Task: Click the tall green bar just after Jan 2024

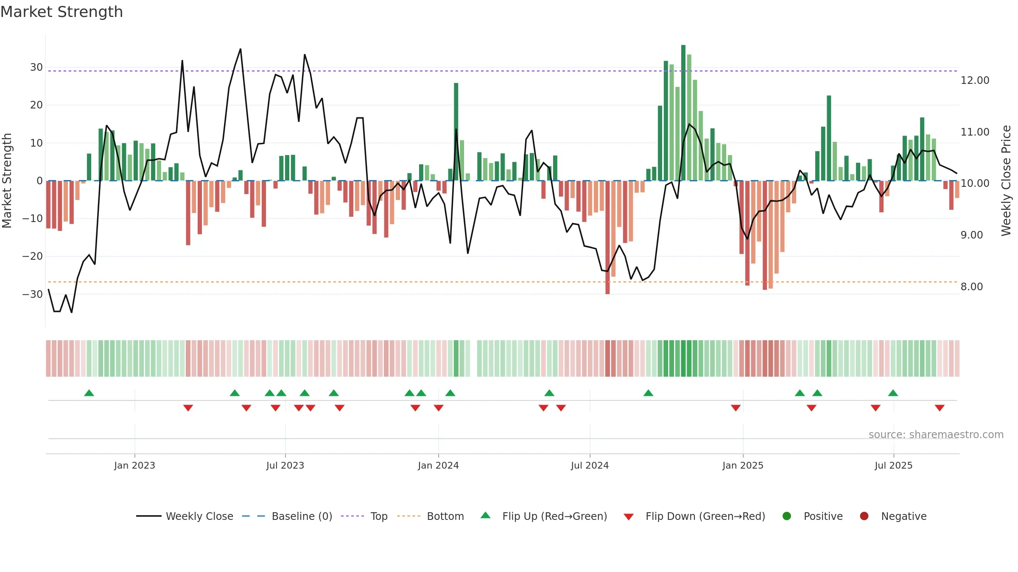Action: click(x=456, y=132)
